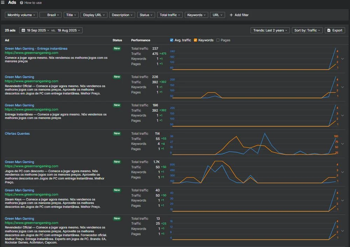Image resolution: width=350 pixels, height=247 pixels.
Task: Open the Green Man Gaming ad with 1.7K total traffic
Action: pos(19,162)
